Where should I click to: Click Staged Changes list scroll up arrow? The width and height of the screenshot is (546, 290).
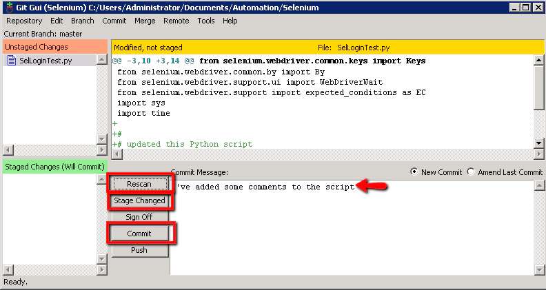101,179
